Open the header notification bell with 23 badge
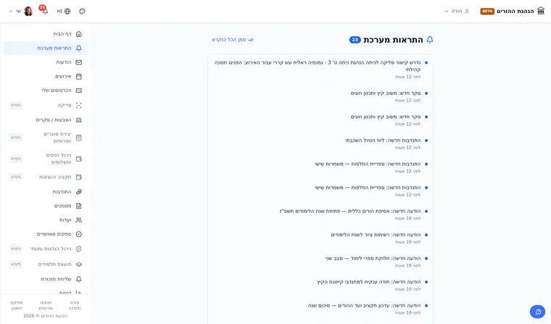Viewport: 551px width, 324px height. tap(44, 10)
